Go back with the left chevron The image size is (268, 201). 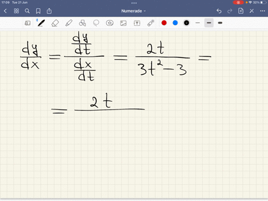[x=5, y=11]
